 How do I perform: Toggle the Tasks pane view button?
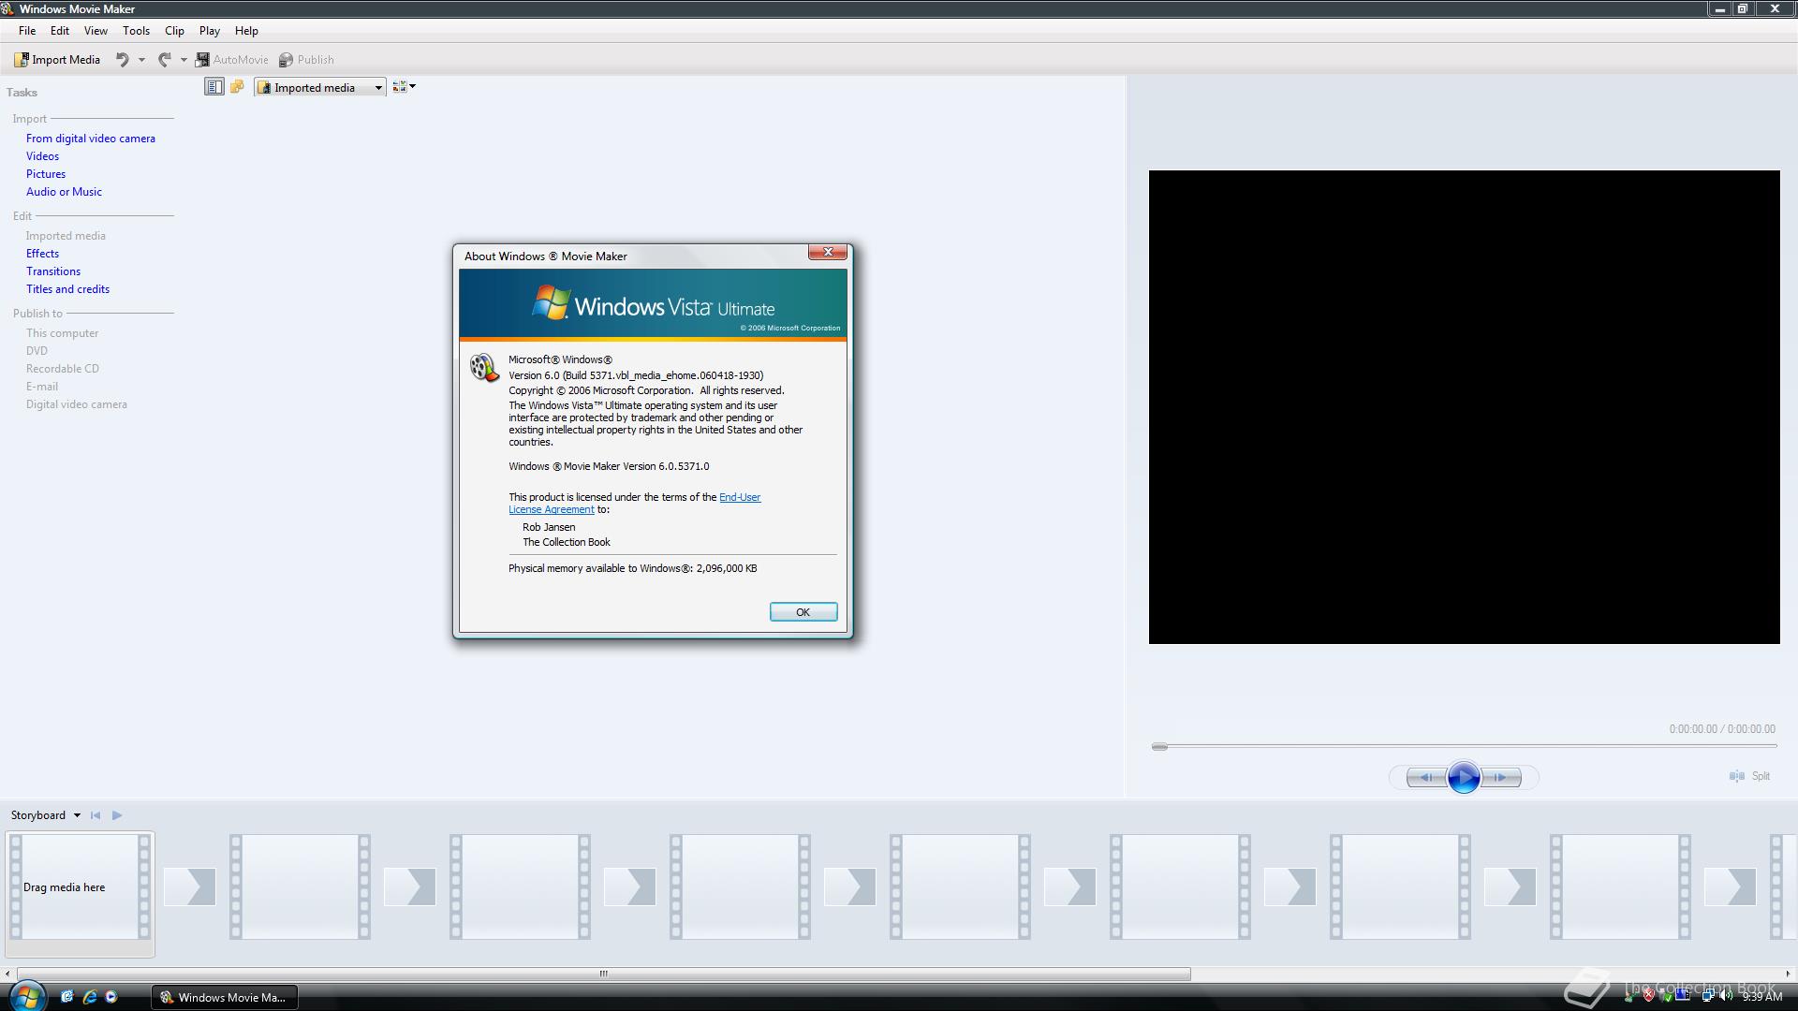pyautogui.click(x=214, y=87)
